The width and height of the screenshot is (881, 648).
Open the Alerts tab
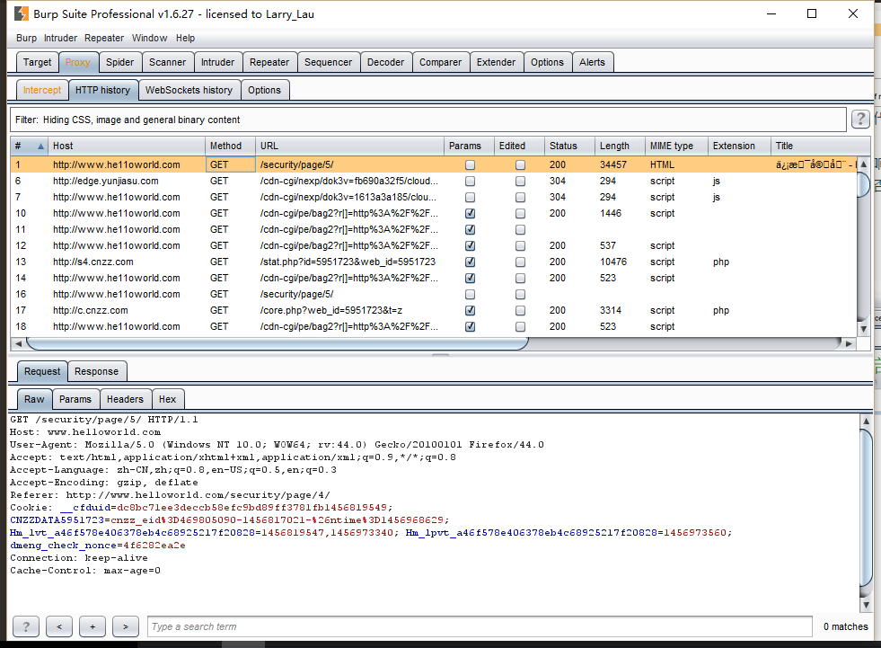tap(592, 62)
